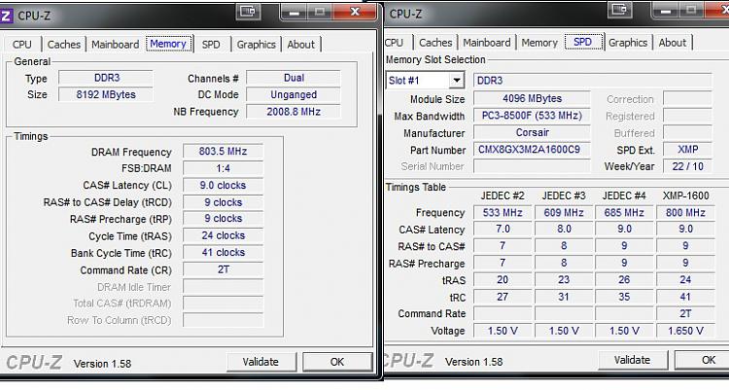The width and height of the screenshot is (729, 390).
Task: Click the XMP SPD Ext. field
Action: coord(687,150)
